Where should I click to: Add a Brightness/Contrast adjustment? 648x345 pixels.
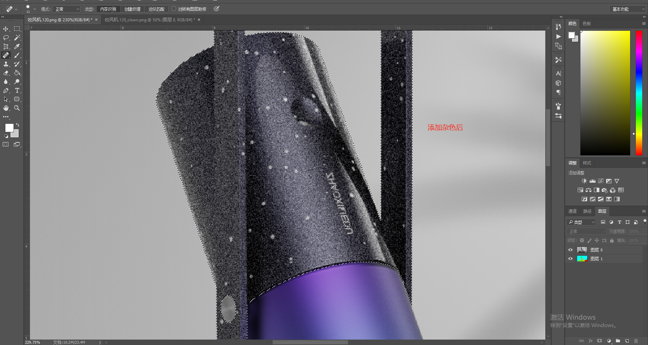pyautogui.click(x=584, y=181)
